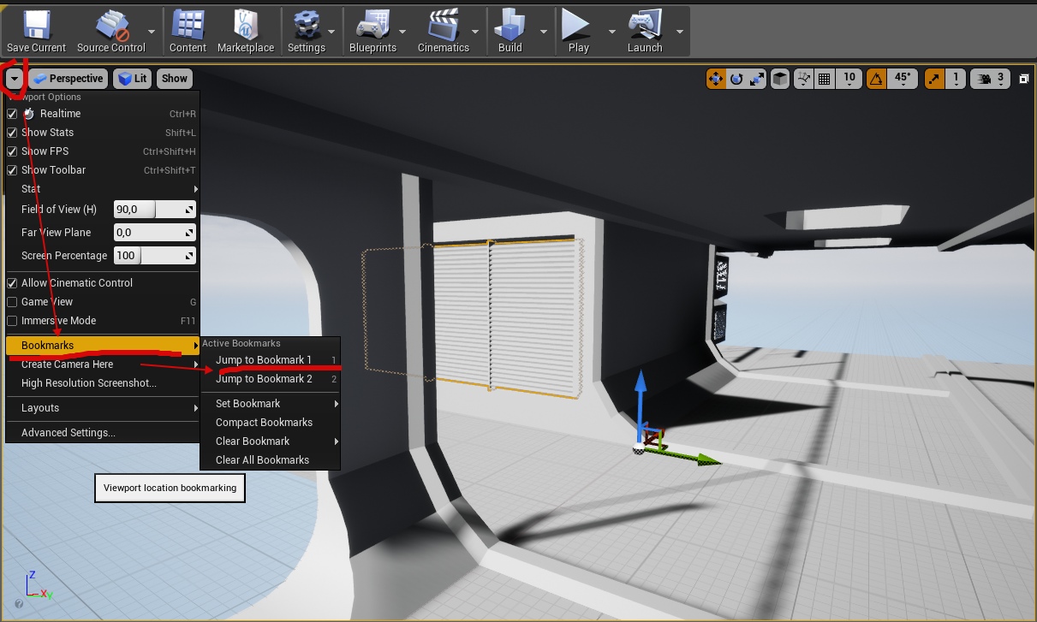Select the rotate gizmo mode icon
The width and height of the screenshot is (1037, 622).
point(736,79)
